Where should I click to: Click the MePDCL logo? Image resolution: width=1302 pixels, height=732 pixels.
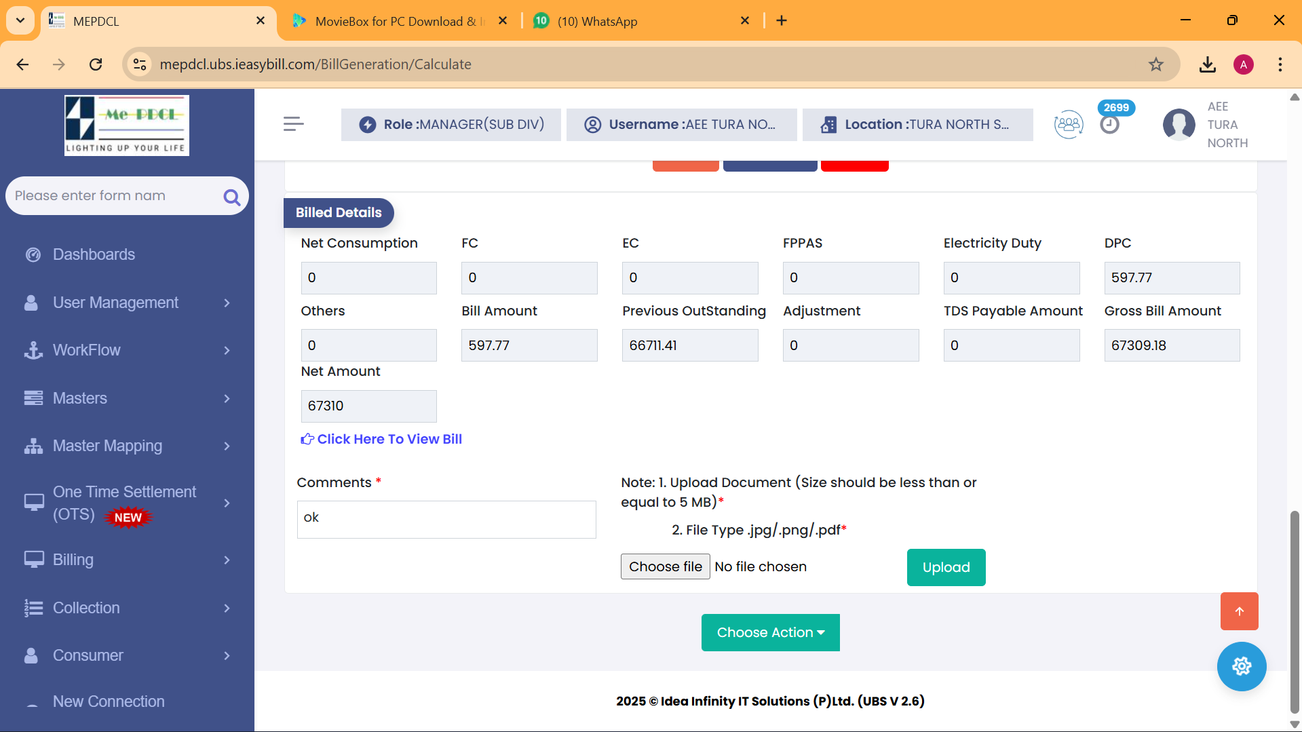pyautogui.click(x=127, y=126)
